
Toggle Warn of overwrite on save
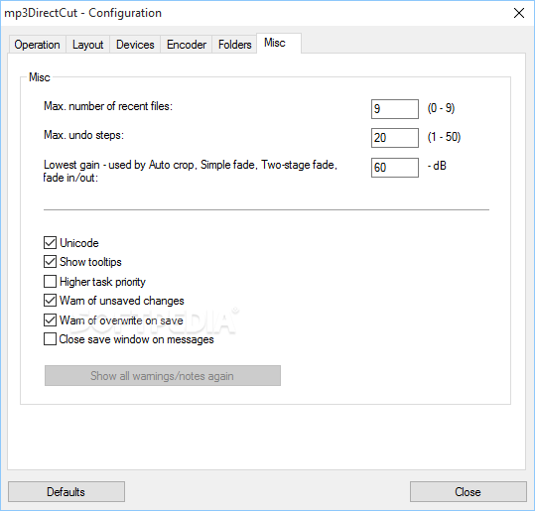(x=50, y=319)
